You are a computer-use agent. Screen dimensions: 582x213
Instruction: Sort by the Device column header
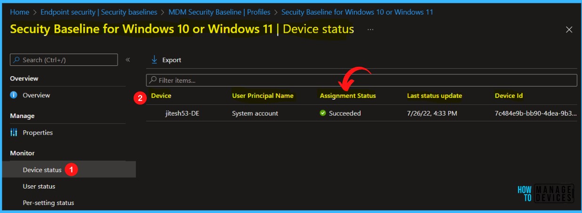(161, 95)
